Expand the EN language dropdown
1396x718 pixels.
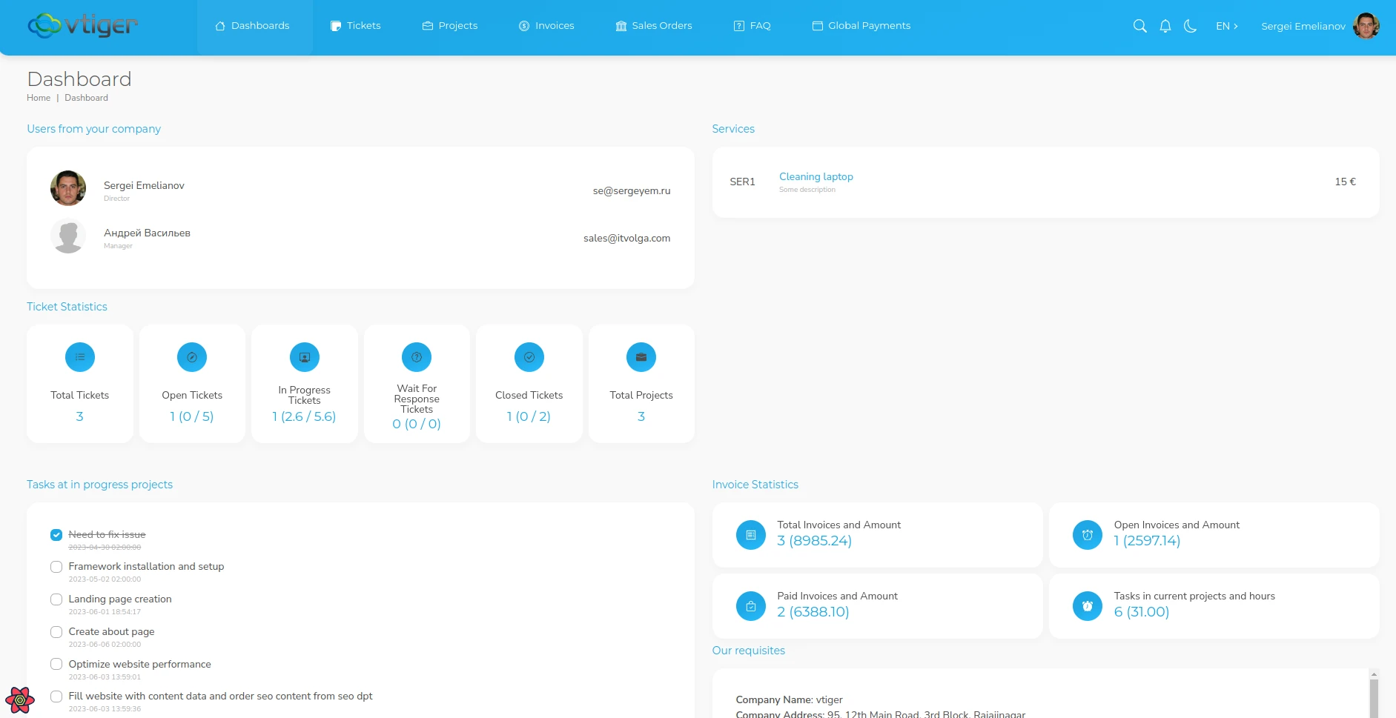(x=1226, y=26)
